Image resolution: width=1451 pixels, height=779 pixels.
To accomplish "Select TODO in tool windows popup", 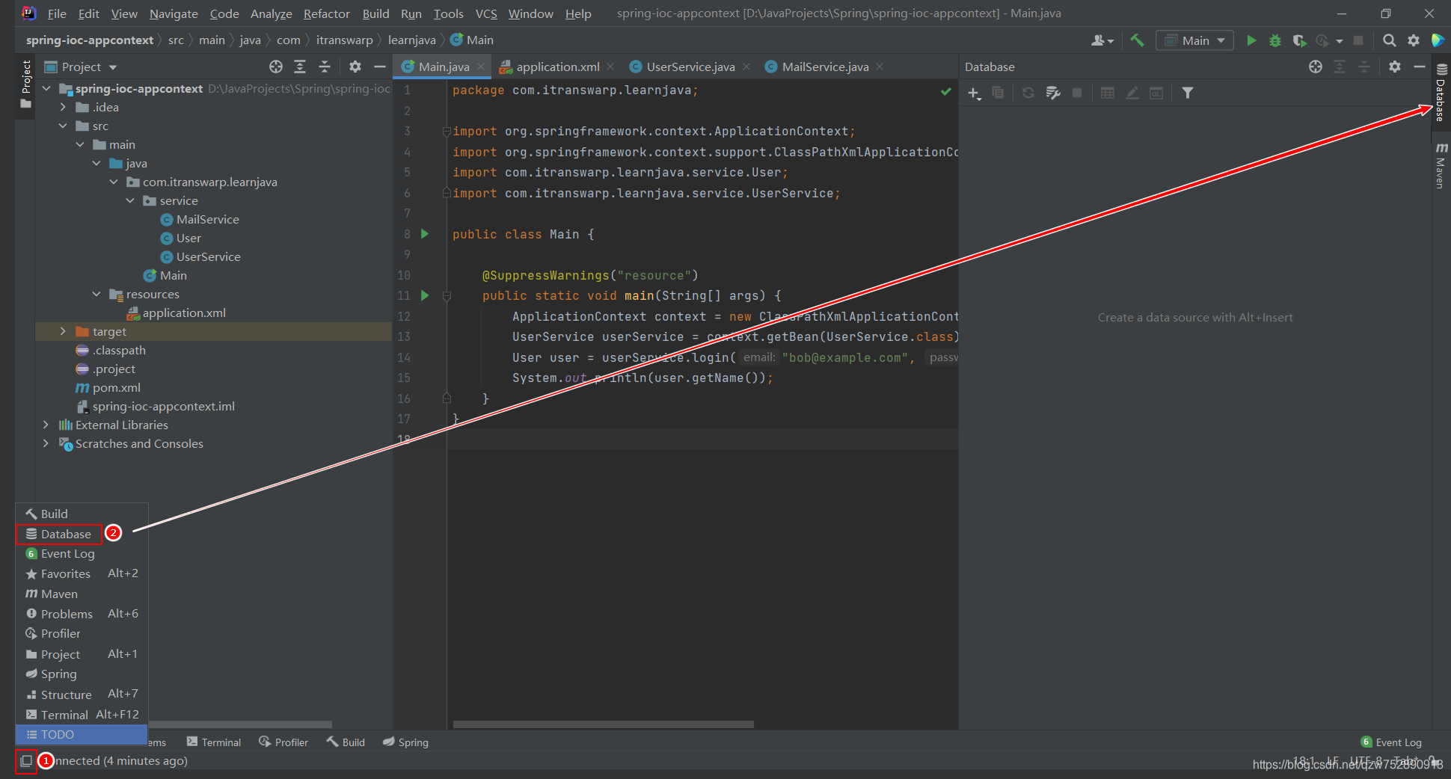I will click(82, 734).
